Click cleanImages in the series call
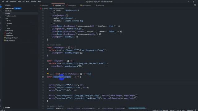Screen dimensions: 198x111 point(116,96)
